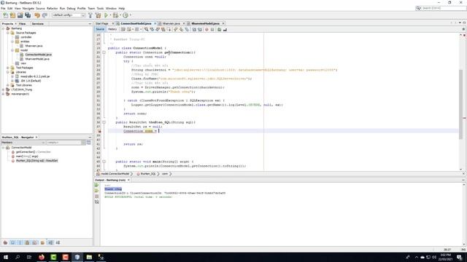Viewport: 467px width, 262px height.
Task: Open the Window menu
Action: point(111,8)
